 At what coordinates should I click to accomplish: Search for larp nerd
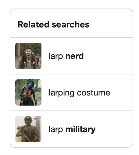(x=66, y=56)
